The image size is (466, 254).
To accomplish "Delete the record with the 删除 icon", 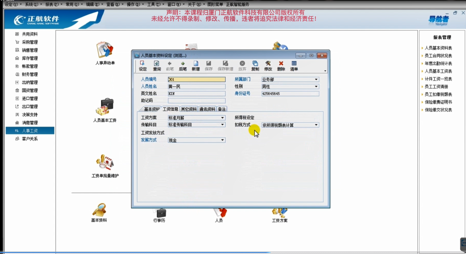I will click(x=281, y=66).
